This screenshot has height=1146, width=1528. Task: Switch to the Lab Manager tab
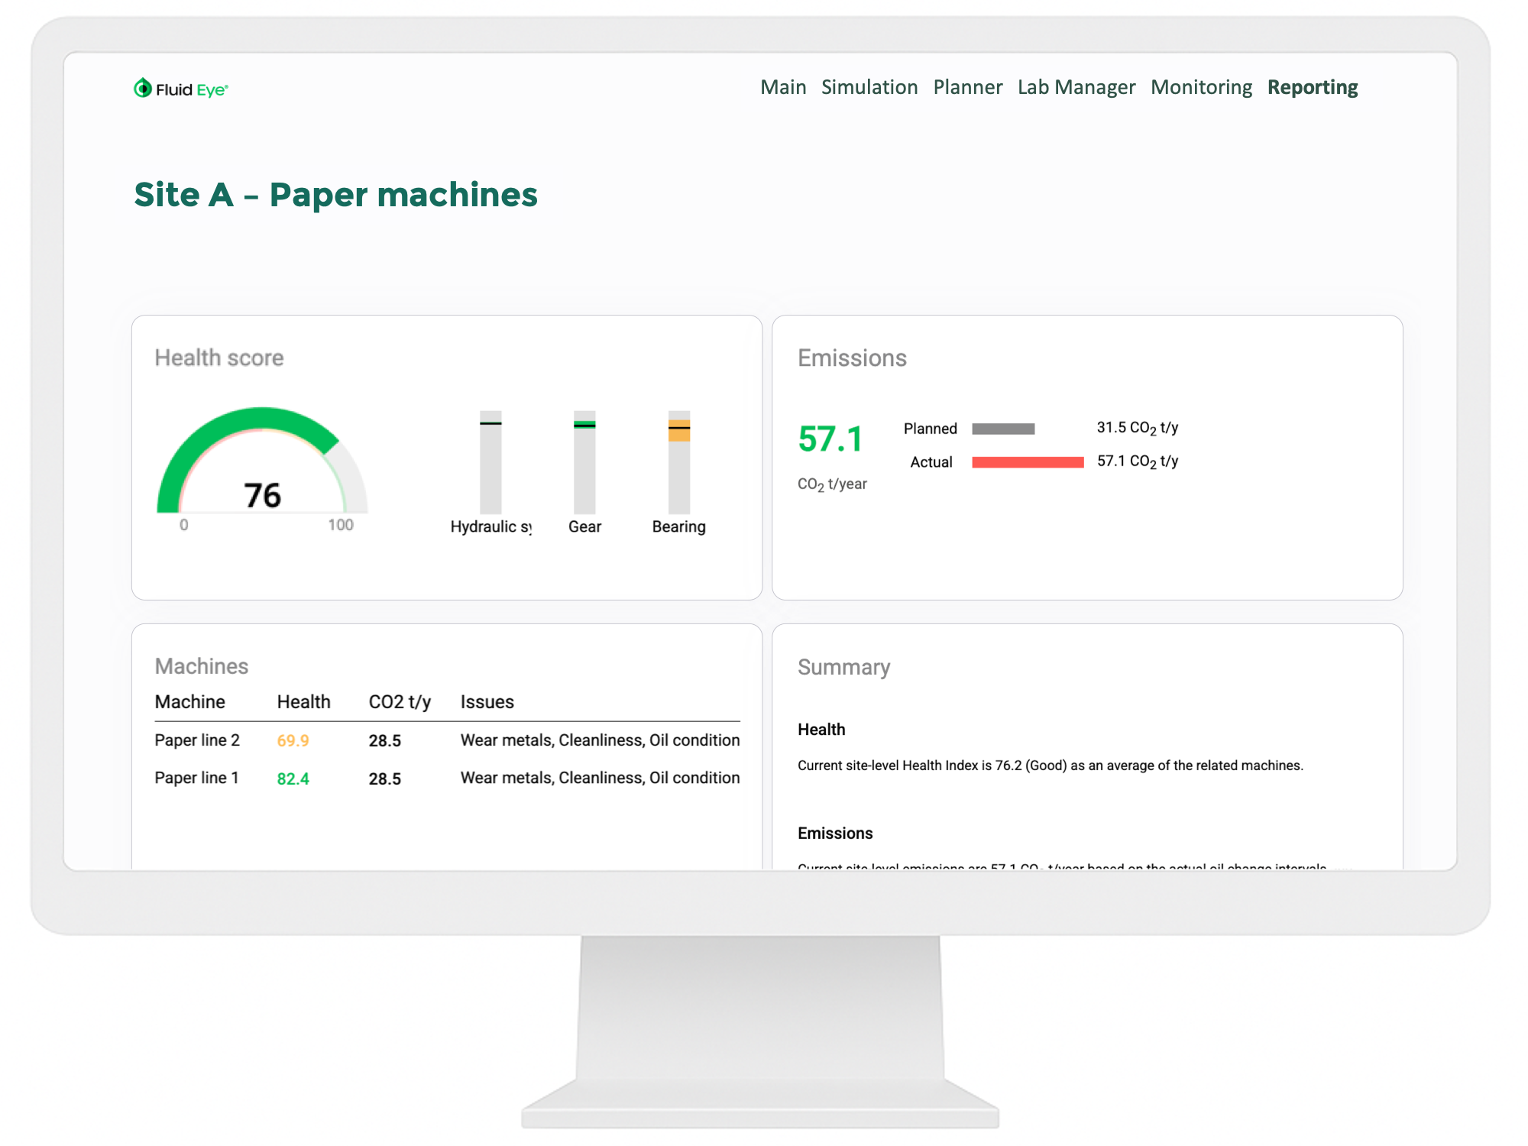[x=1076, y=88]
